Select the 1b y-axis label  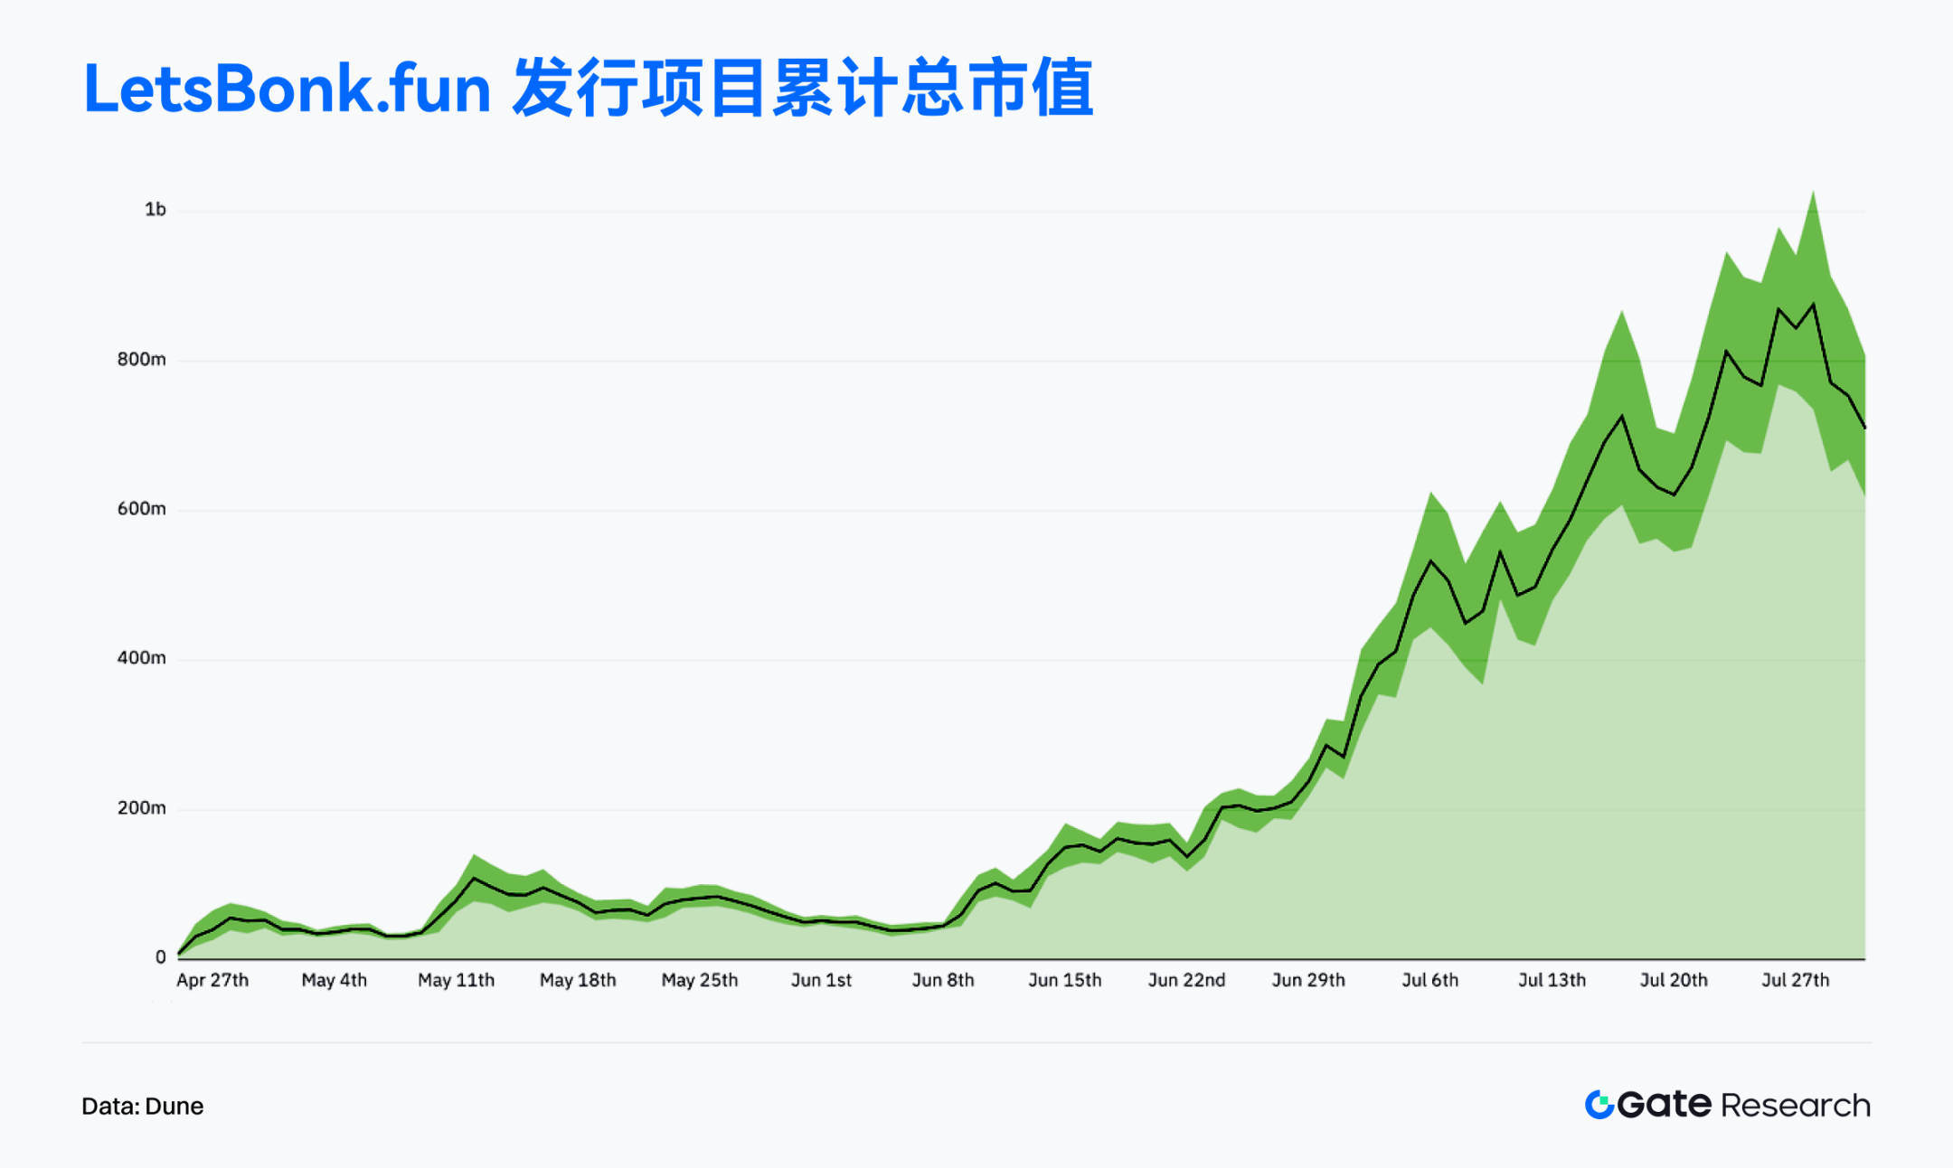click(156, 210)
